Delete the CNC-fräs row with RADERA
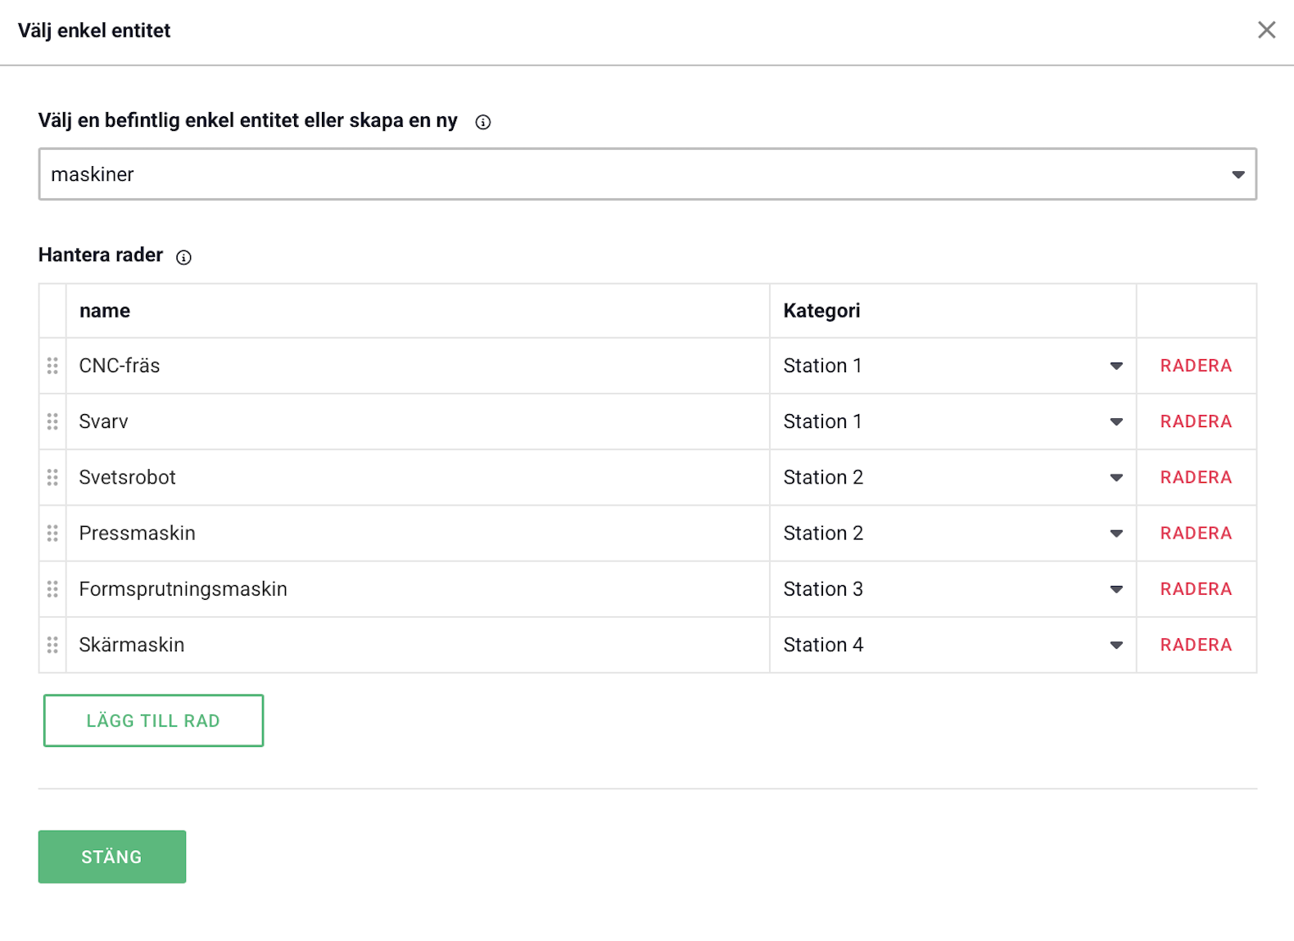This screenshot has height=941, width=1294. pyautogui.click(x=1196, y=366)
